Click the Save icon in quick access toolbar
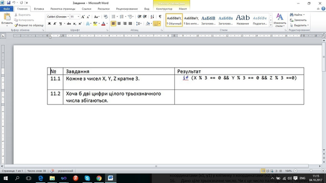This screenshot has width=326, height=183. (9, 3)
